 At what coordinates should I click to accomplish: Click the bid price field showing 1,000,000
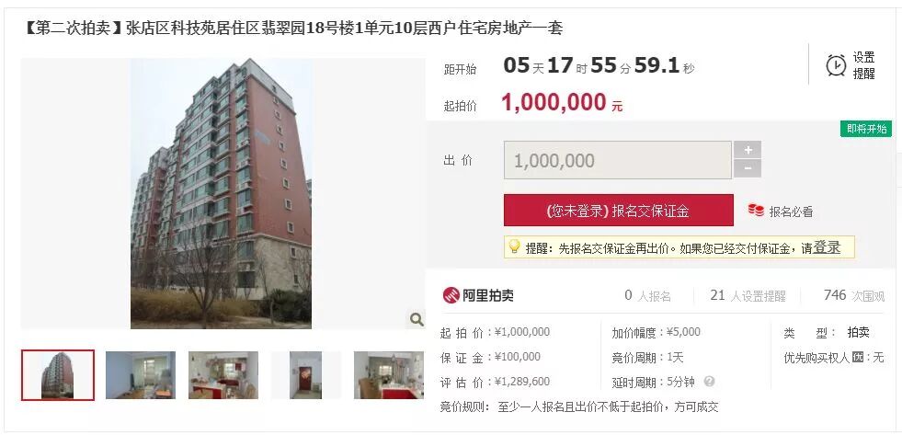pos(618,160)
